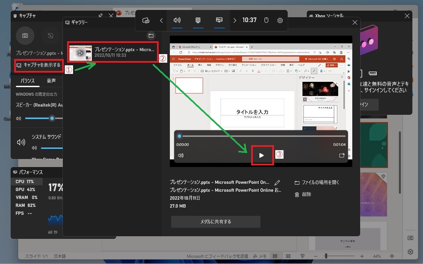Close the Xbox ソーシャル widget
This screenshot has height=264, width=423.
point(407,16)
